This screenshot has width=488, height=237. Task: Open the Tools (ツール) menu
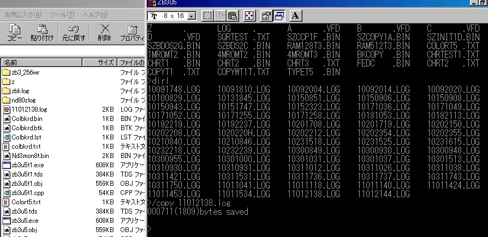pos(62,15)
